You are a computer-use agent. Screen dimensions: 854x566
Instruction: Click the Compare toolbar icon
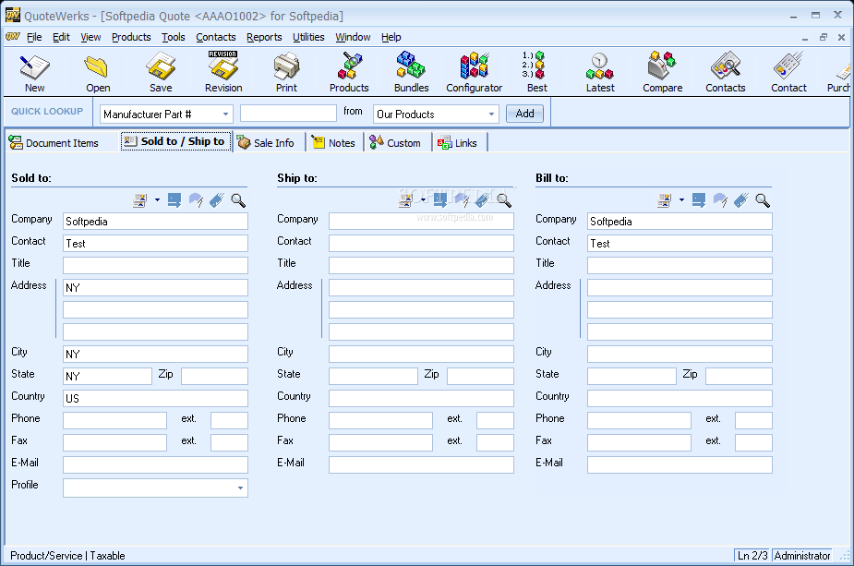(x=662, y=73)
